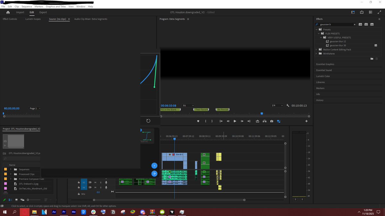Toggle Solo on track A4
385x216 pixels.
(100, 187)
